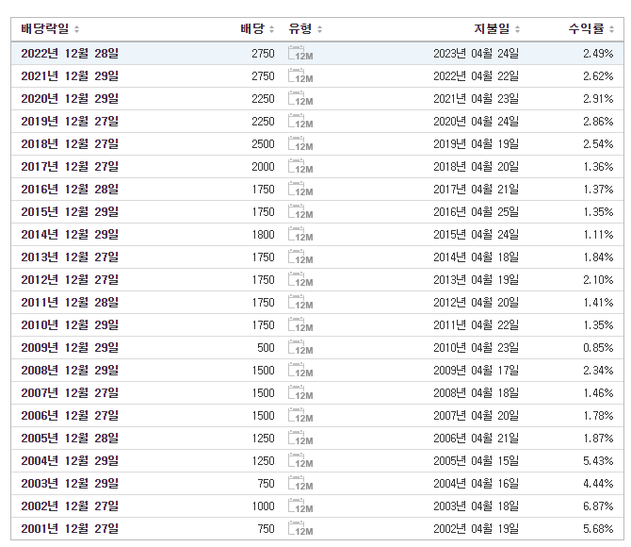The image size is (631, 547).
Task: Click the 2.49% yield value
Action: [598, 54]
